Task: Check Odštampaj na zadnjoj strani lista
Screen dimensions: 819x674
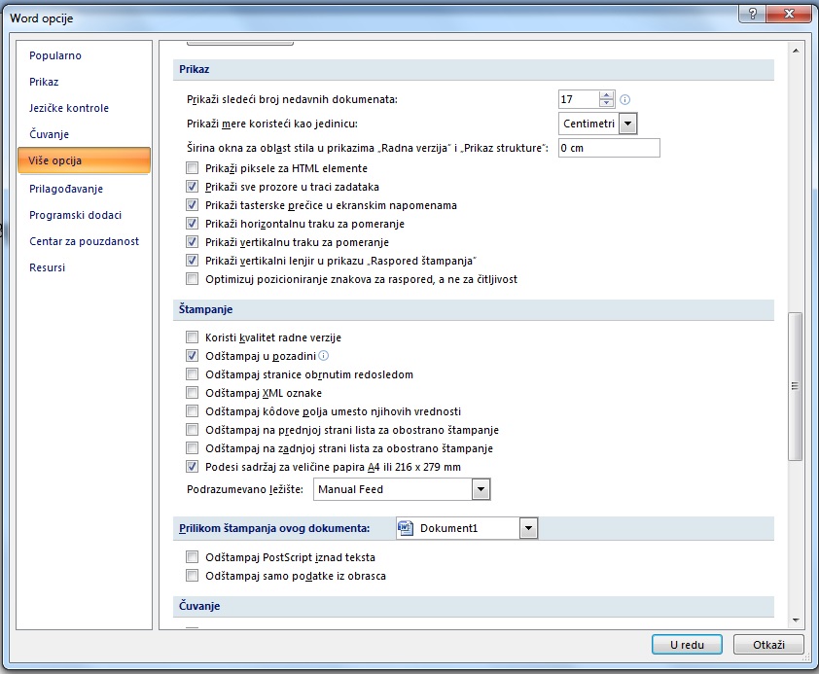Action: coord(193,448)
